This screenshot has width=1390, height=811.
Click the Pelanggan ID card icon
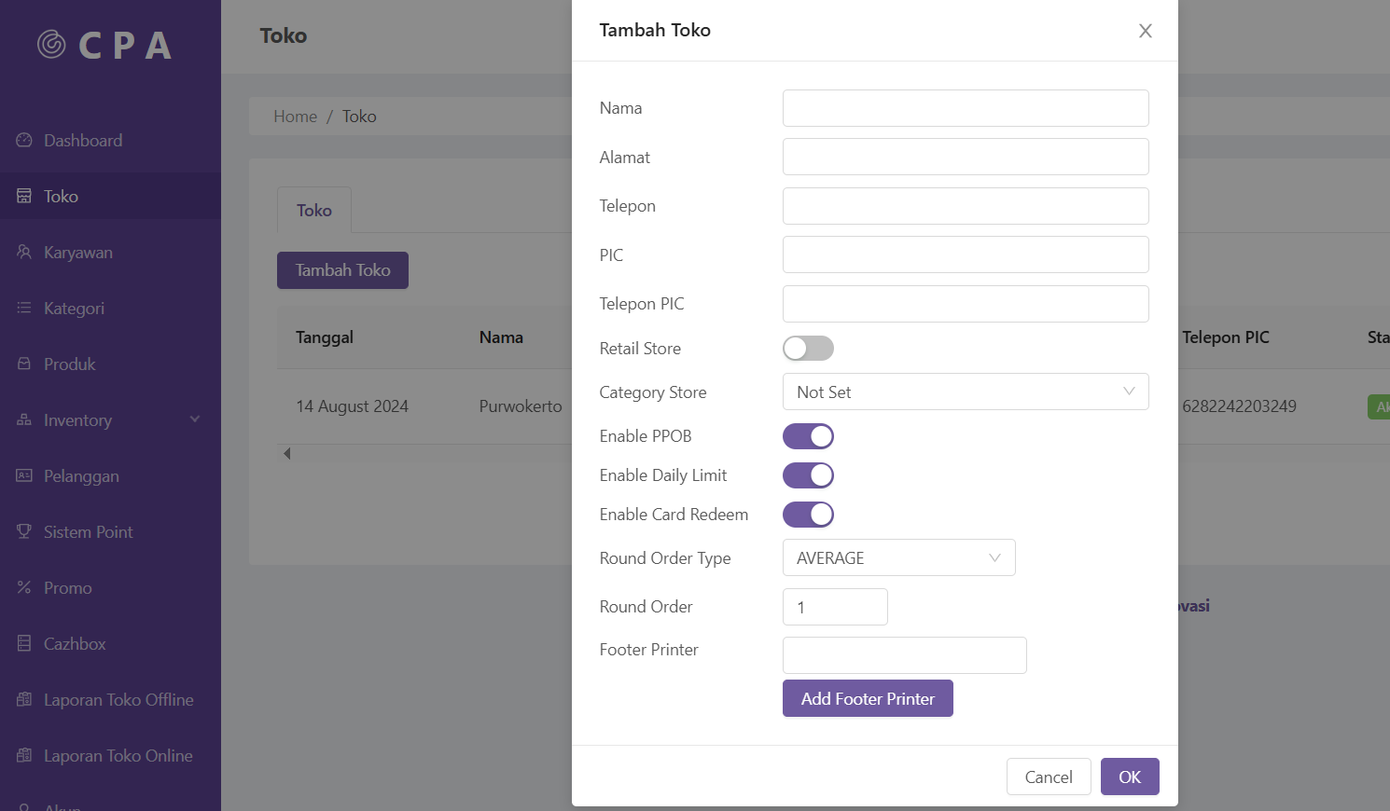click(x=24, y=475)
